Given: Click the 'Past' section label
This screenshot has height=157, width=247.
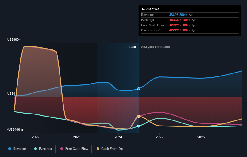Looking at the screenshot, I should coord(133,47).
